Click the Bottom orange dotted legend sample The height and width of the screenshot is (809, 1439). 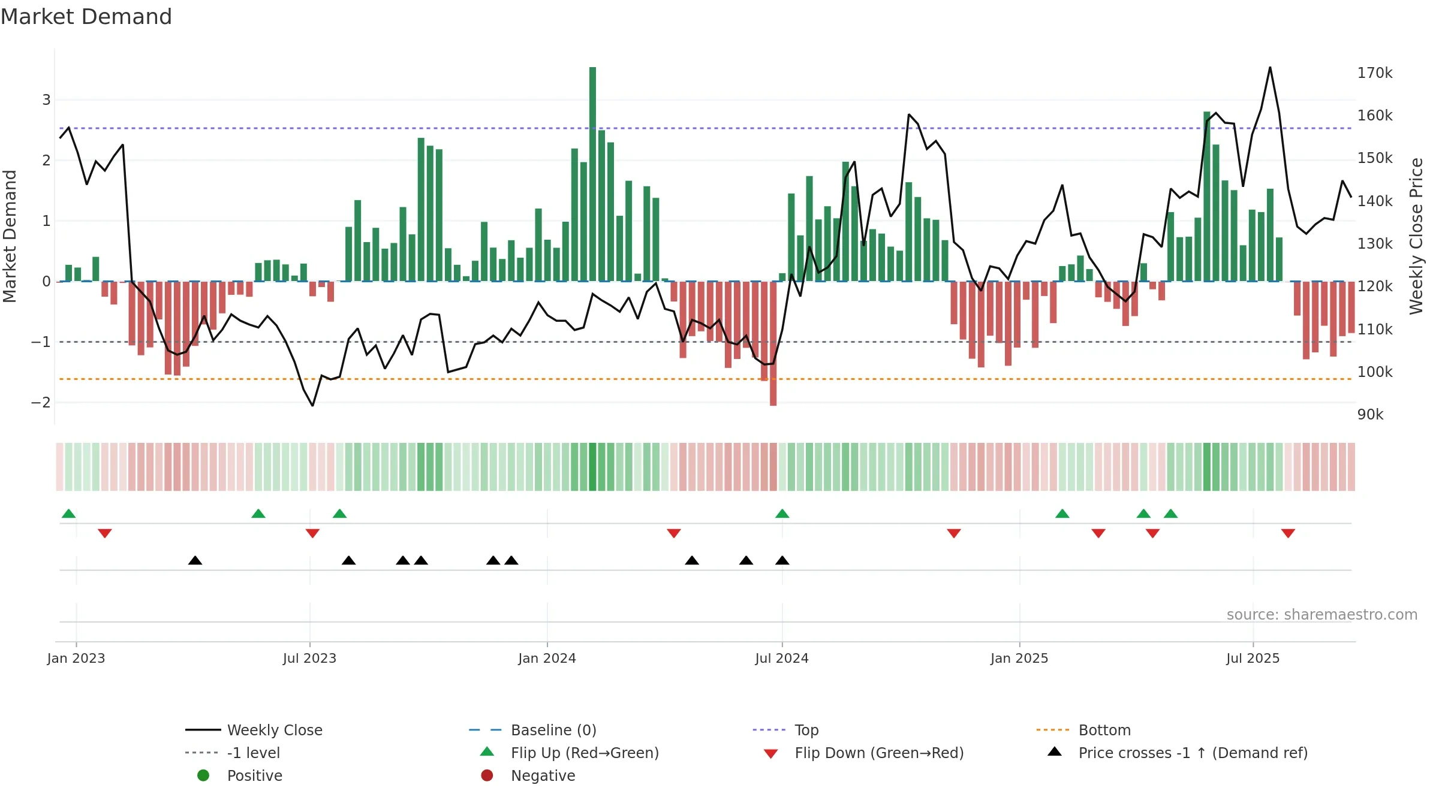[1053, 730]
